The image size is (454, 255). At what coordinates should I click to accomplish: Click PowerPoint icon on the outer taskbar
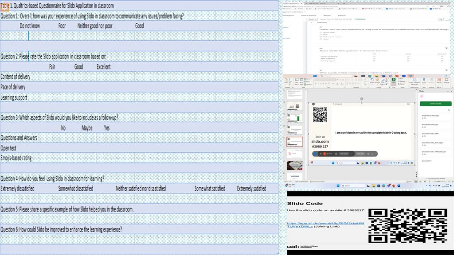pyautogui.click(x=394, y=185)
